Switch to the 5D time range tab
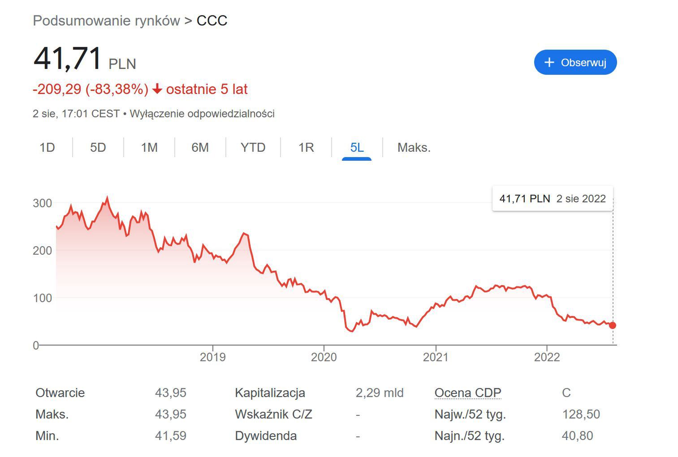The width and height of the screenshot is (678, 457). pos(98,147)
